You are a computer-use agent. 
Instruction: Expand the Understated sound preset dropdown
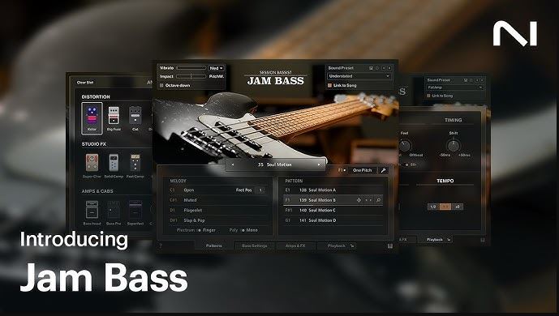[x=359, y=76]
